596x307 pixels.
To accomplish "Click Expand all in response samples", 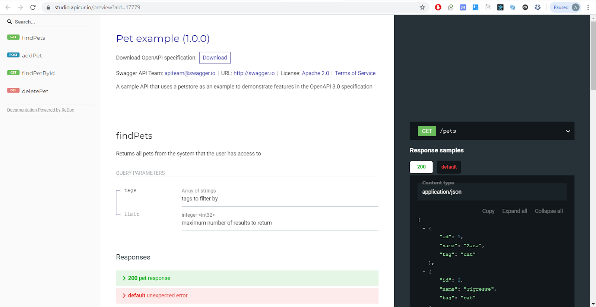I will click(514, 211).
